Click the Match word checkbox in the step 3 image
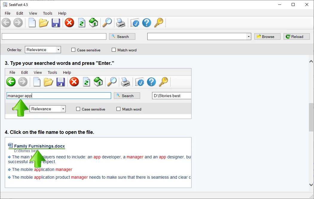314x199 pixels. [118, 109]
